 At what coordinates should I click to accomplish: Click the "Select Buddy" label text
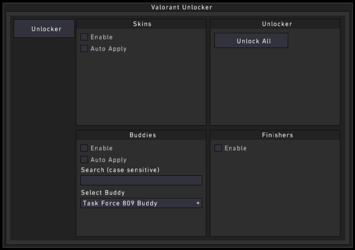point(103,192)
